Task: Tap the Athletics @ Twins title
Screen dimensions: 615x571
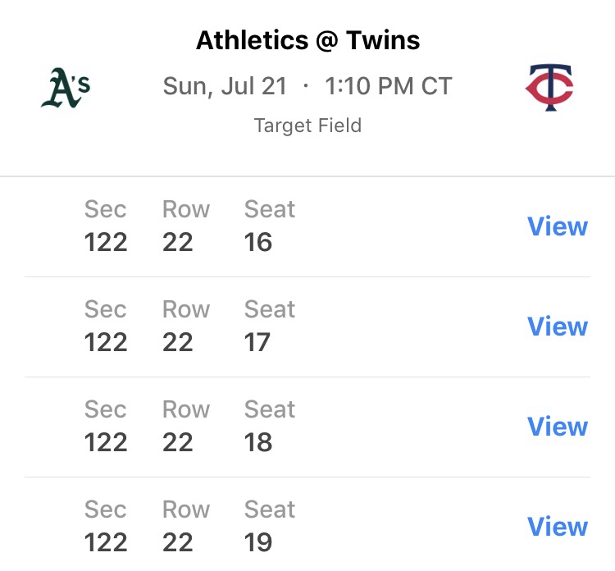Action: (x=307, y=40)
